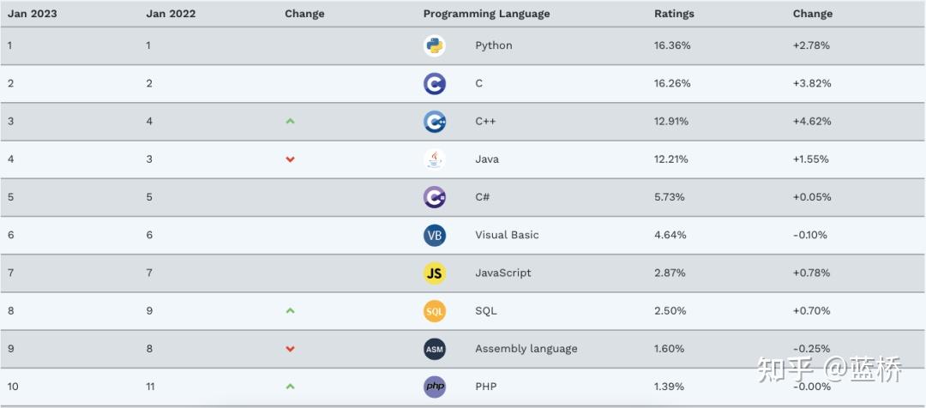Select the Visual Basic VB icon

coord(434,235)
